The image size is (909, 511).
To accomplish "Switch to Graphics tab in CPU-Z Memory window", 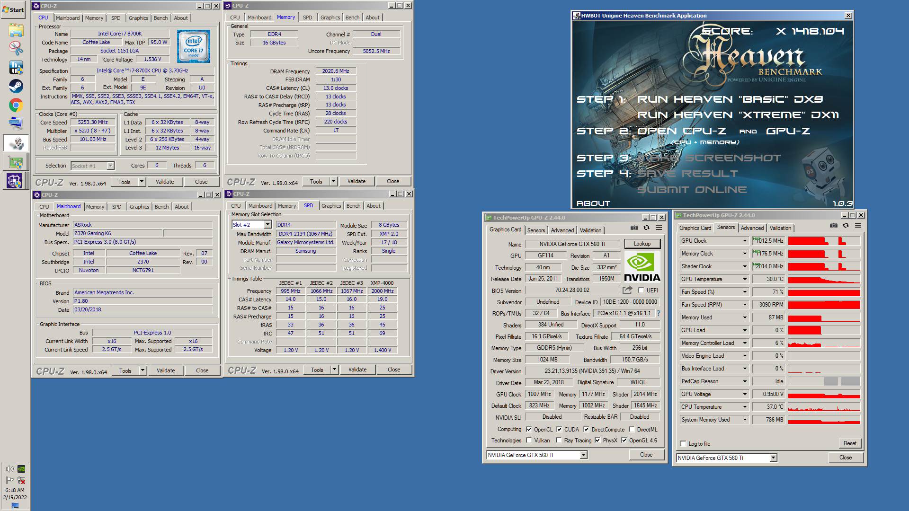I will (x=330, y=18).
